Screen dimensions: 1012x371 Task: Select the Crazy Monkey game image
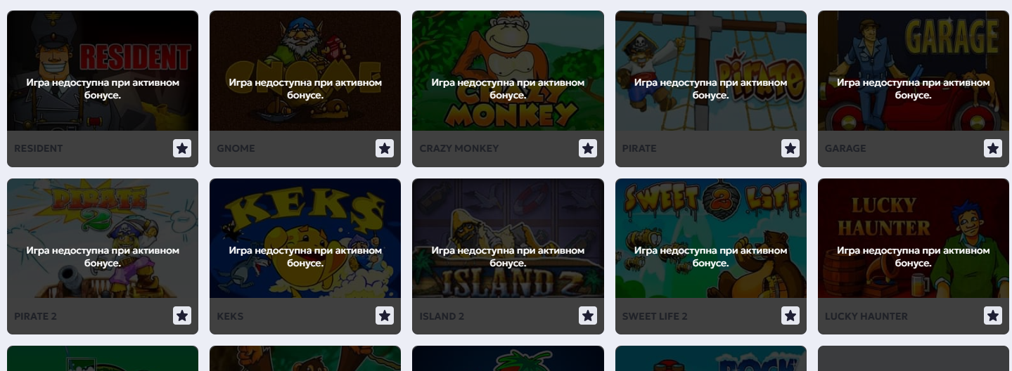pyautogui.click(x=508, y=70)
